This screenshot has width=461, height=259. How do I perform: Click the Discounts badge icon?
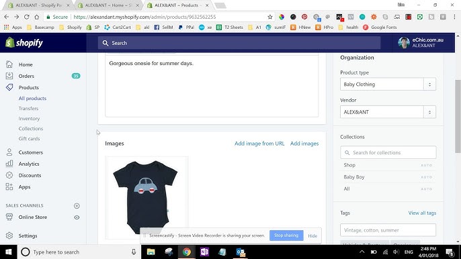pyautogui.click(x=9, y=175)
